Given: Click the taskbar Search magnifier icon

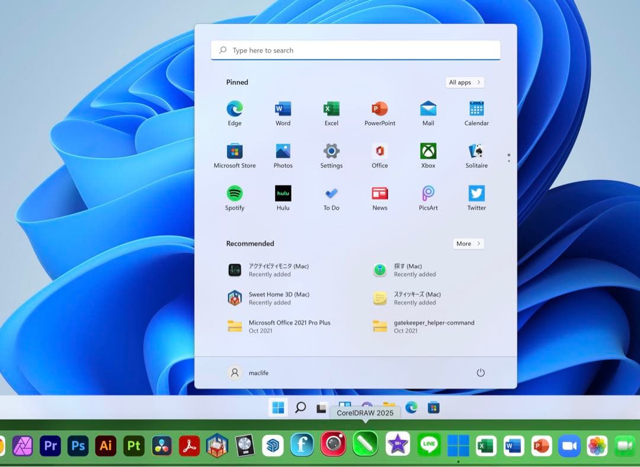Looking at the screenshot, I should [300, 408].
